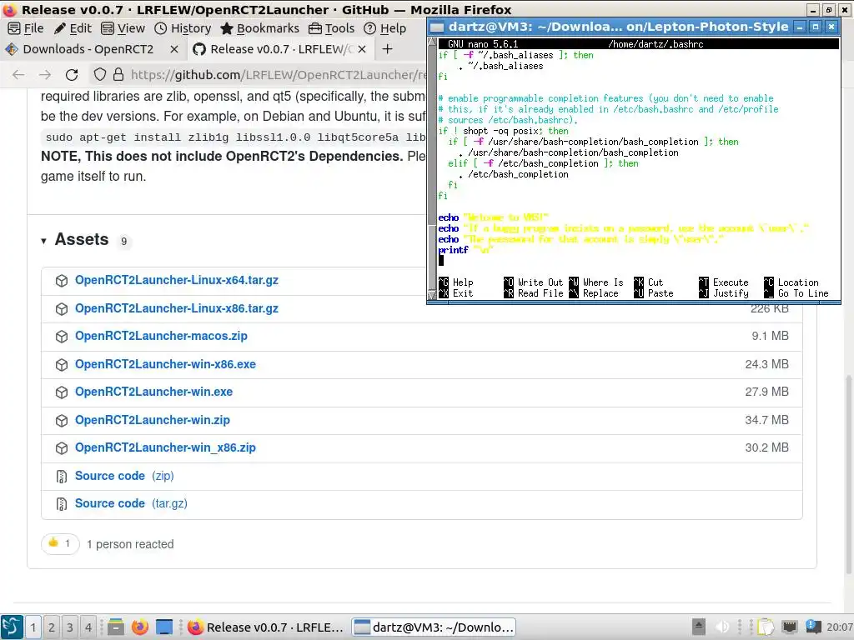The image size is (854, 640).
Task: Click the Firefox back arrow
Action: click(18, 74)
